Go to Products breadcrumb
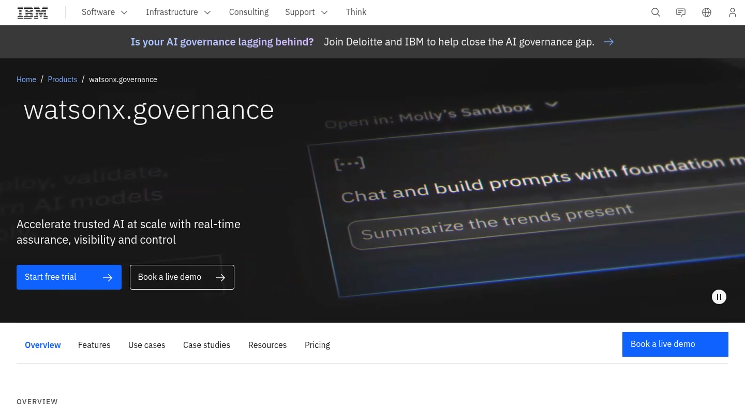Viewport: 745px width, 413px height. [x=63, y=80]
